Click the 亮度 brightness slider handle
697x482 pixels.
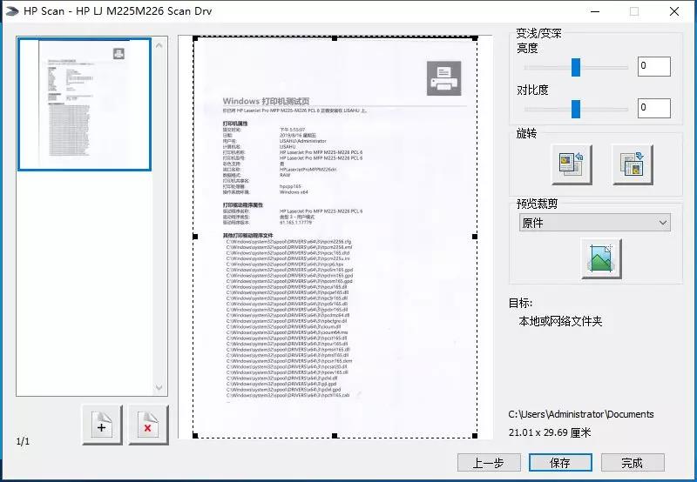tap(576, 67)
